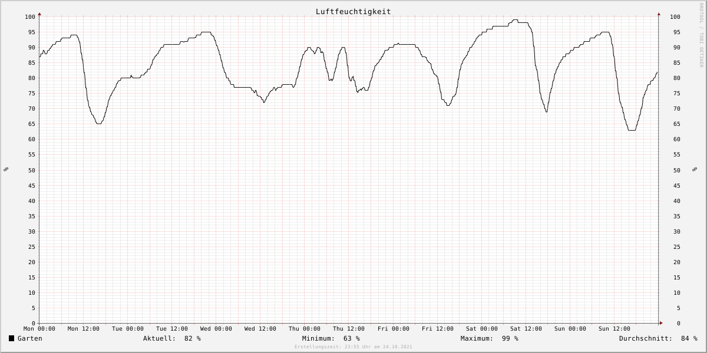Click the Wed 12:00 time axis label
Screen dimensions: 707x353
point(260,329)
